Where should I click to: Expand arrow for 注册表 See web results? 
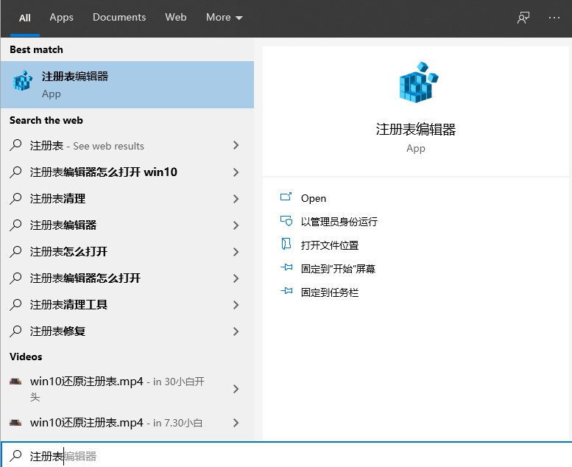point(236,145)
